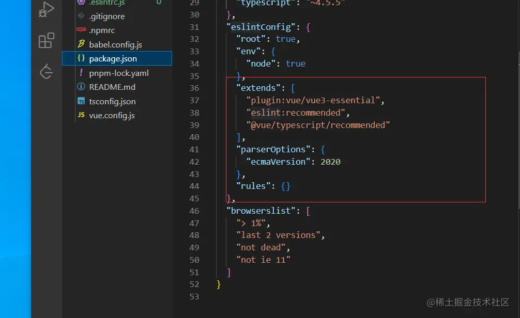Click the "> 1%" string
The height and width of the screenshot is (318, 520).
coord(251,223)
